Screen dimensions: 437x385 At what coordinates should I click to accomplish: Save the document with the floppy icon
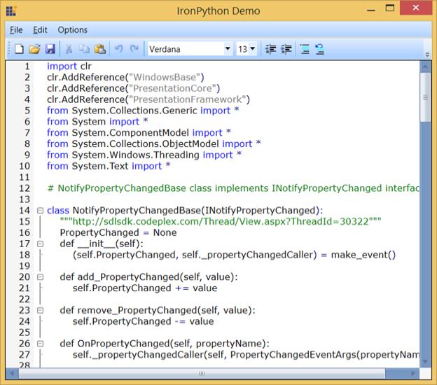coord(50,49)
